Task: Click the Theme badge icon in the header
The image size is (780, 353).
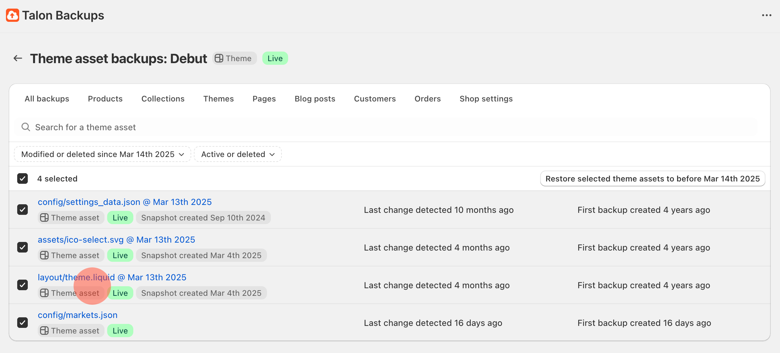Action: [219, 59]
